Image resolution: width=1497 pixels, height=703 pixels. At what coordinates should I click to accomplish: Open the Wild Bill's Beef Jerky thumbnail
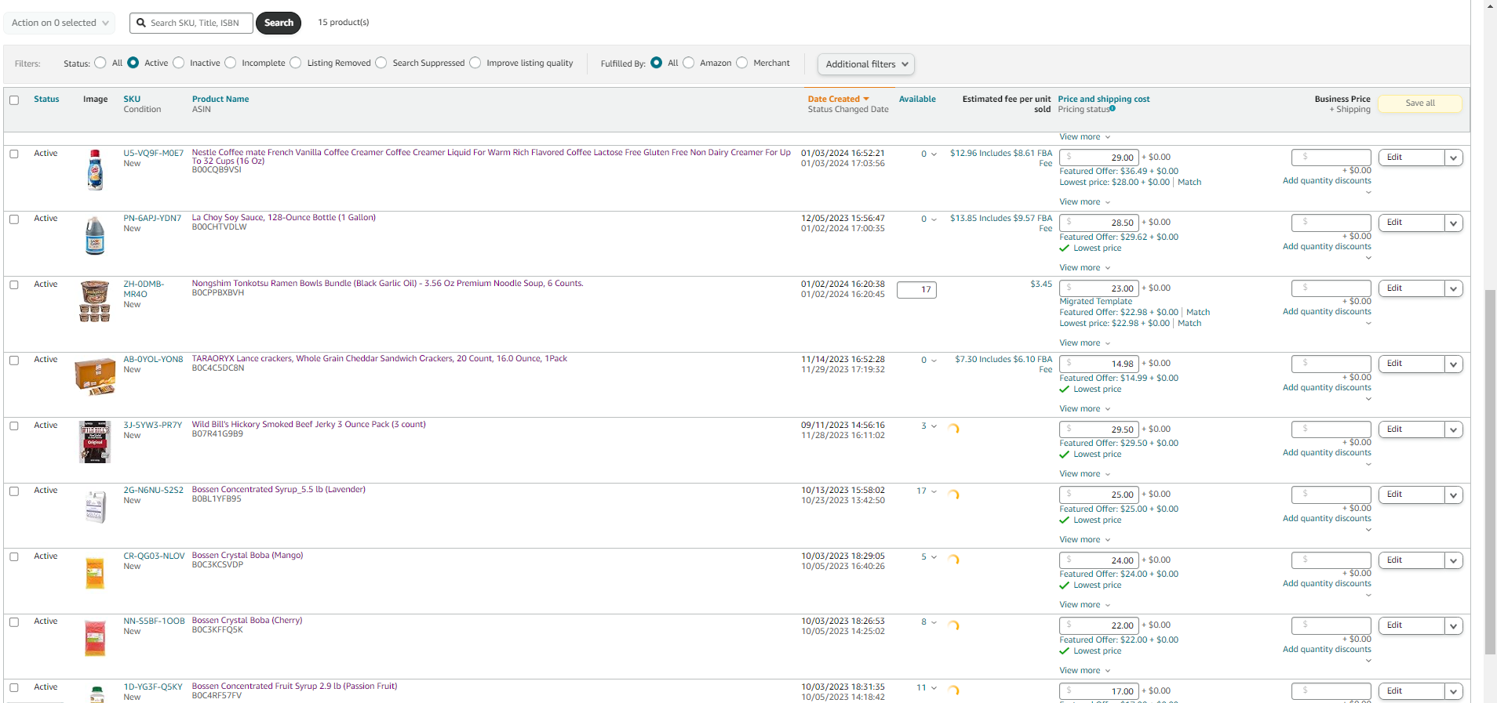95,442
